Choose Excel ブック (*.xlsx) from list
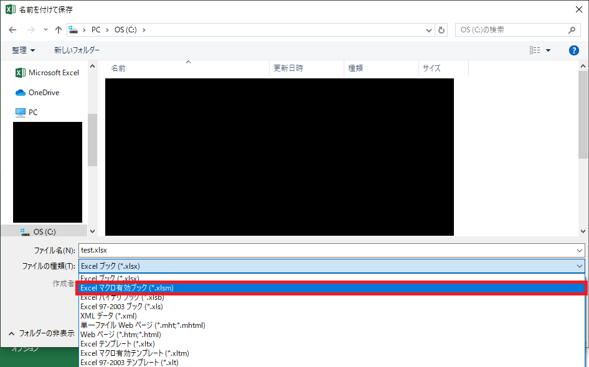The width and height of the screenshot is (589, 367). point(332,278)
